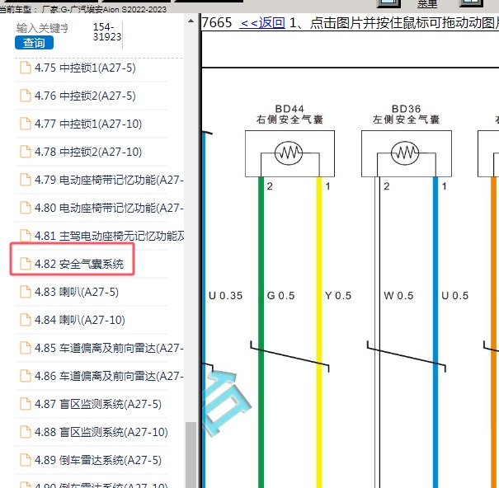The height and width of the screenshot is (488, 499).
Task: Click the toolbar icon right of 菜单
Action: (471, 2)
